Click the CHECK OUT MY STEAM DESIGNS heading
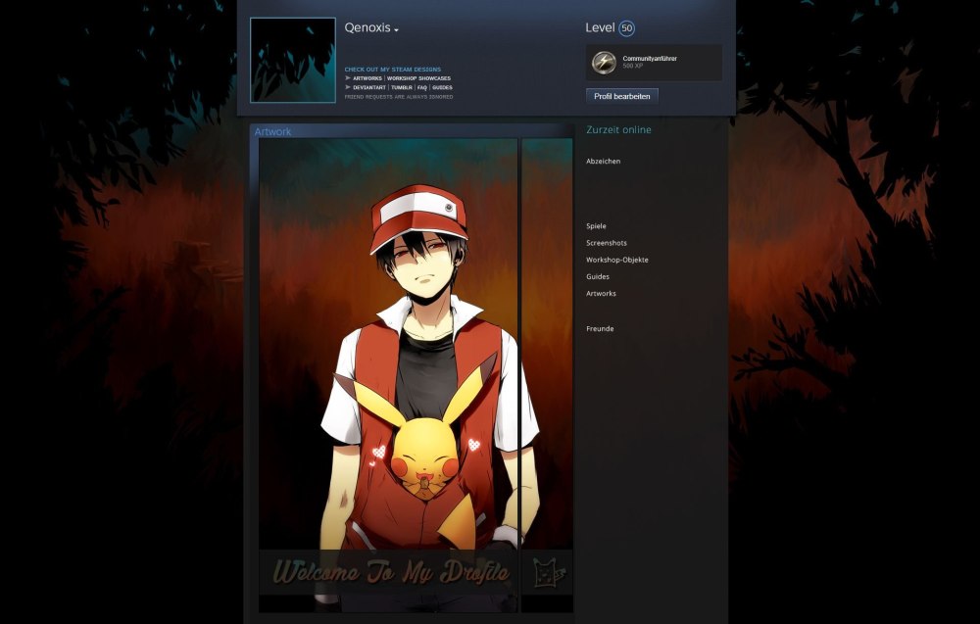The height and width of the screenshot is (624, 980). point(393,70)
